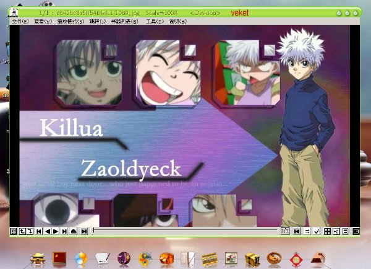Click skip-forward button left of the slider
The width and height of the screenshot is (371, 269).
[83, 231]
